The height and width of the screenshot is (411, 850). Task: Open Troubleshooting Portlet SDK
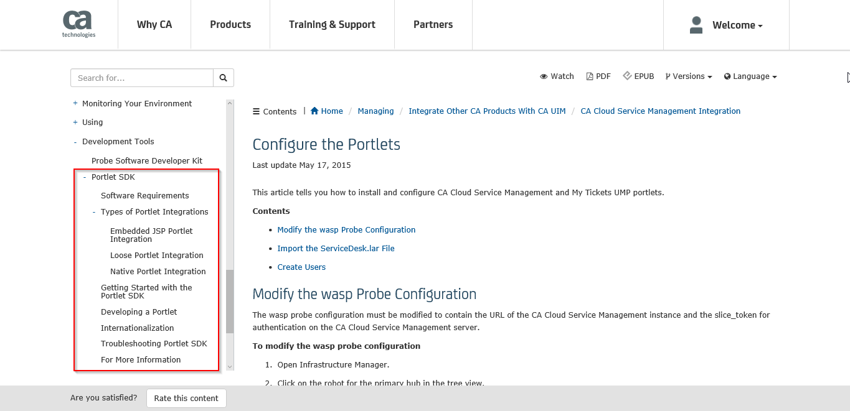tap(154, 344)
